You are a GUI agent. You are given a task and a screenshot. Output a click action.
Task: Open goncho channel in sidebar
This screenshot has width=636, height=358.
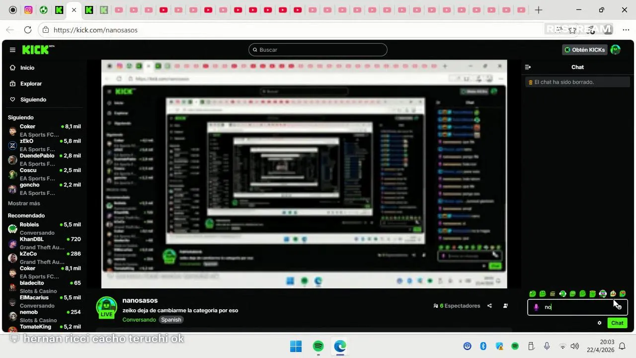click(x=44, y=189)
